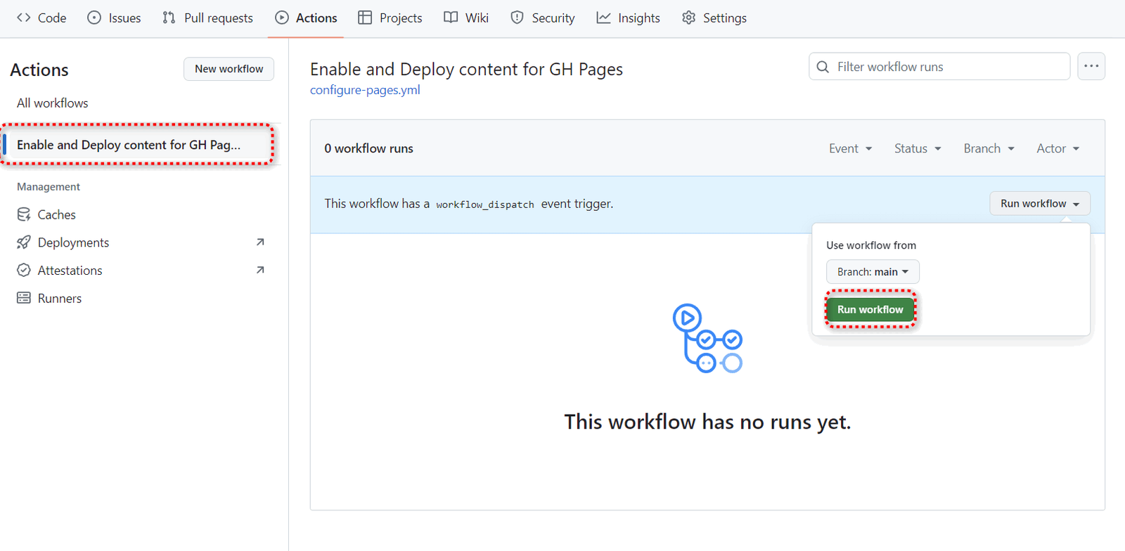
Task: Click external link arrow beside Attestations
Action: click(x=260, y=270)
